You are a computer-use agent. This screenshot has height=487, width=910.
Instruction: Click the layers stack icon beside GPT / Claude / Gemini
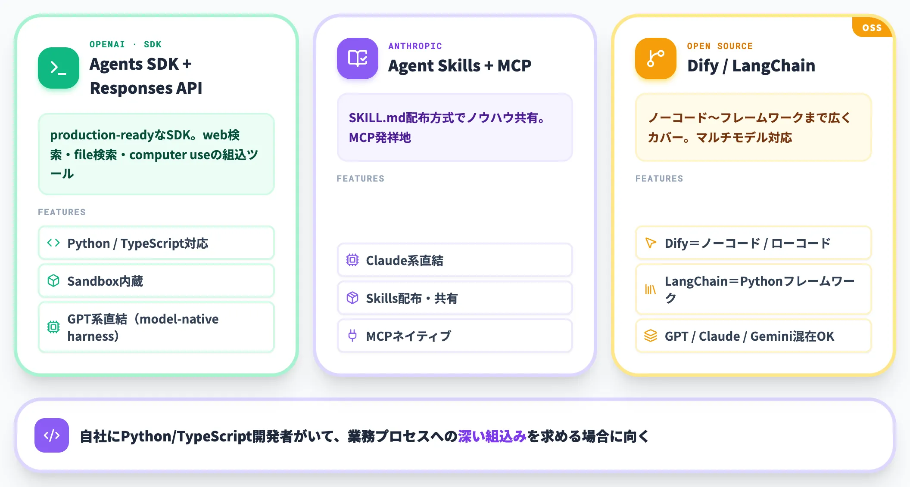651,336
